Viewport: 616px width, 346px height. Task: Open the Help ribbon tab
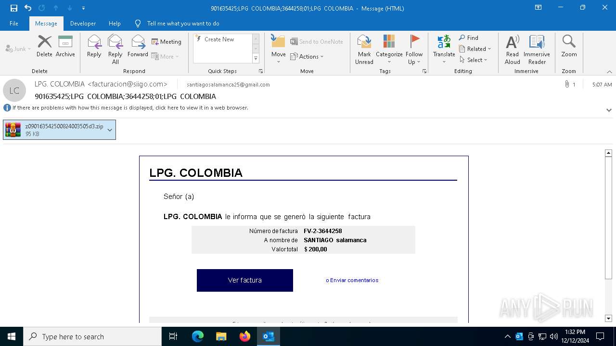pyautogui.click(x=115, y=24)
